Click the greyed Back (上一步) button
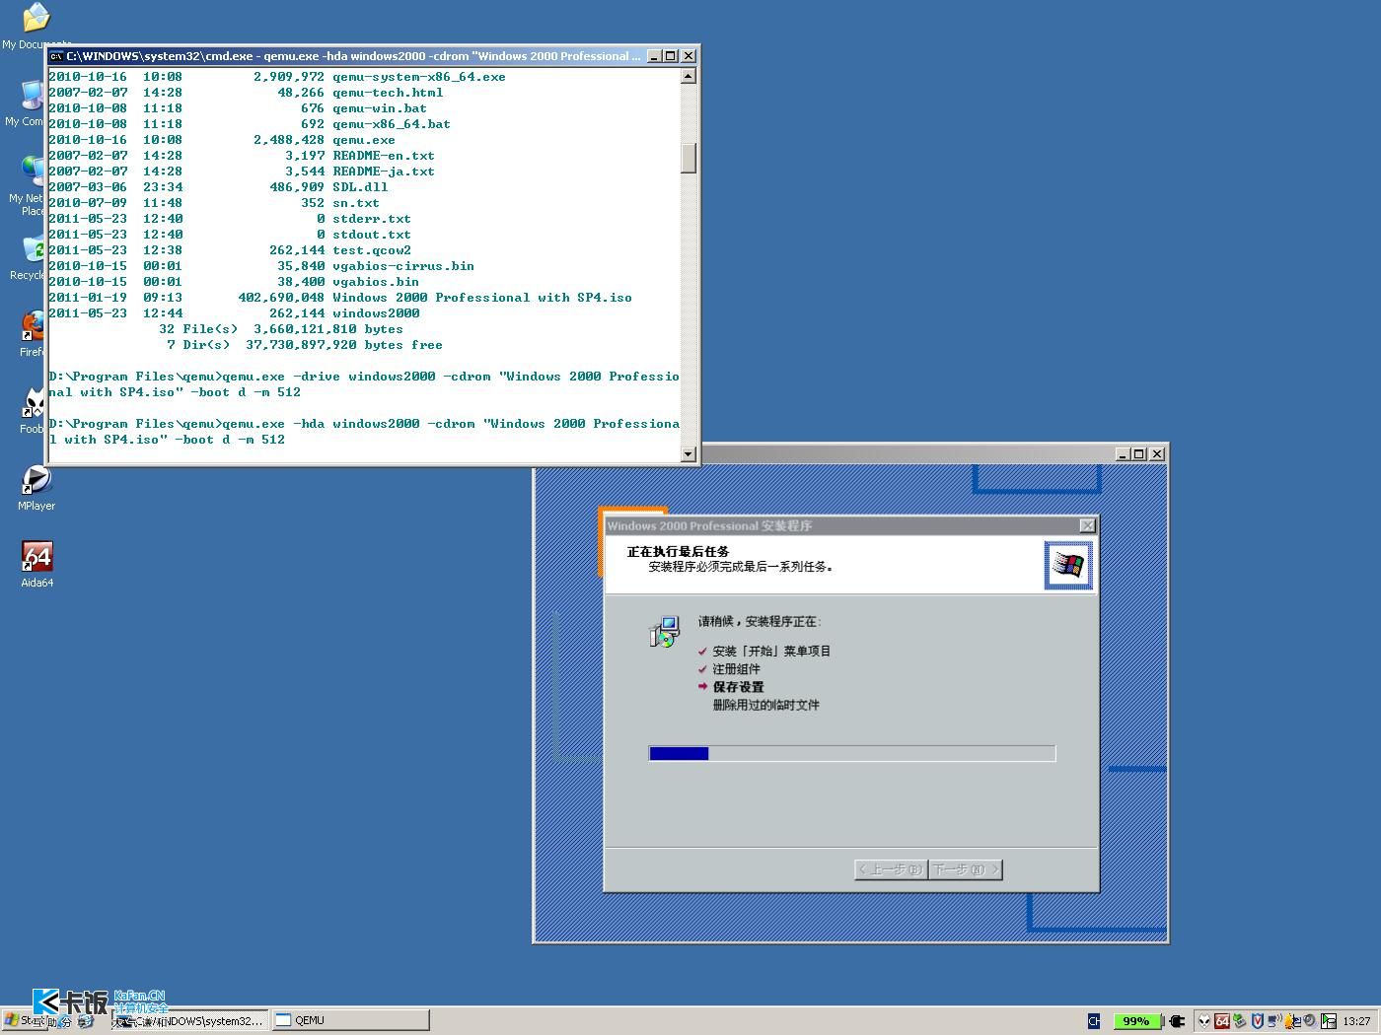 [x=891, y=869]
